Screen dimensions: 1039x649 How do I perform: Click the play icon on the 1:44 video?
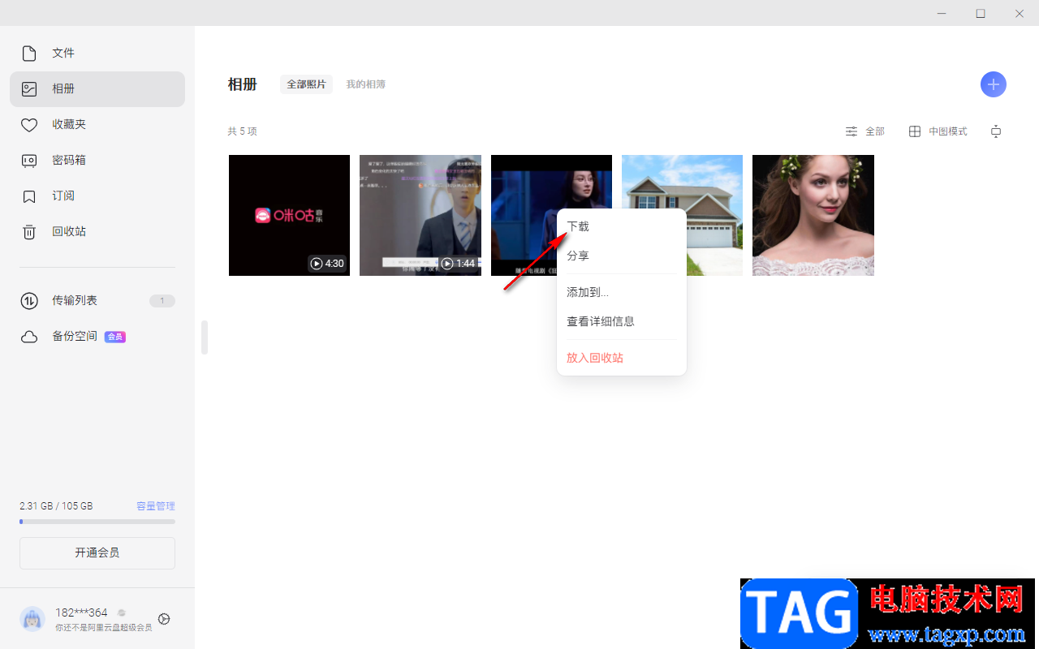(x=447, y=264)
